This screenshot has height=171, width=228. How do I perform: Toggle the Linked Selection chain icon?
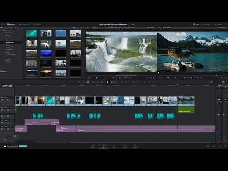112,82
